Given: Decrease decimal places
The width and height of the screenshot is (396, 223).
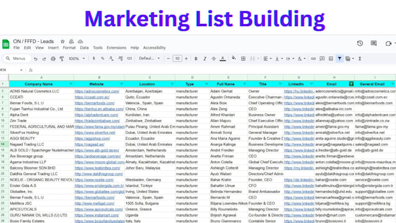Looking at the screenshot, I should pyautogui.click(x=111, y=58).
